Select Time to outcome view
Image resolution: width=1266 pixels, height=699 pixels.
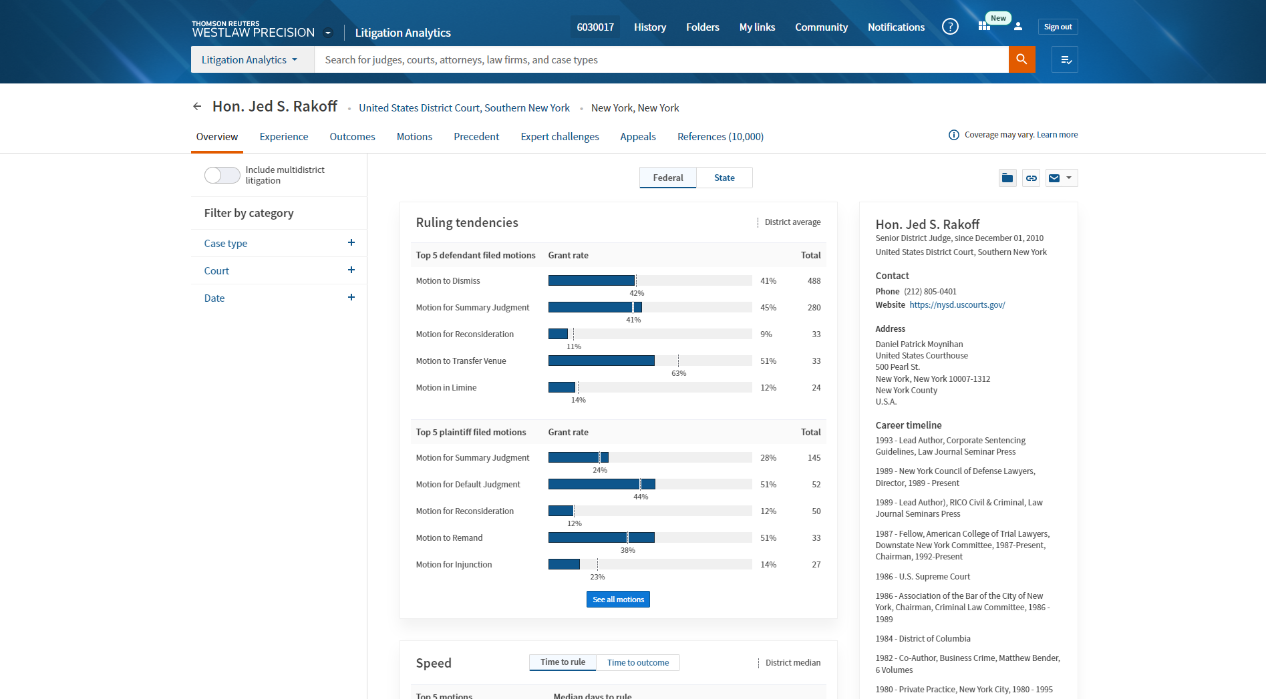(x=637, y=662)
